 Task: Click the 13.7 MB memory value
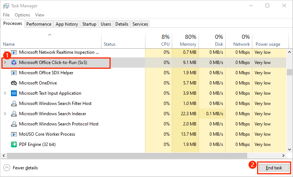click(189, 134)
